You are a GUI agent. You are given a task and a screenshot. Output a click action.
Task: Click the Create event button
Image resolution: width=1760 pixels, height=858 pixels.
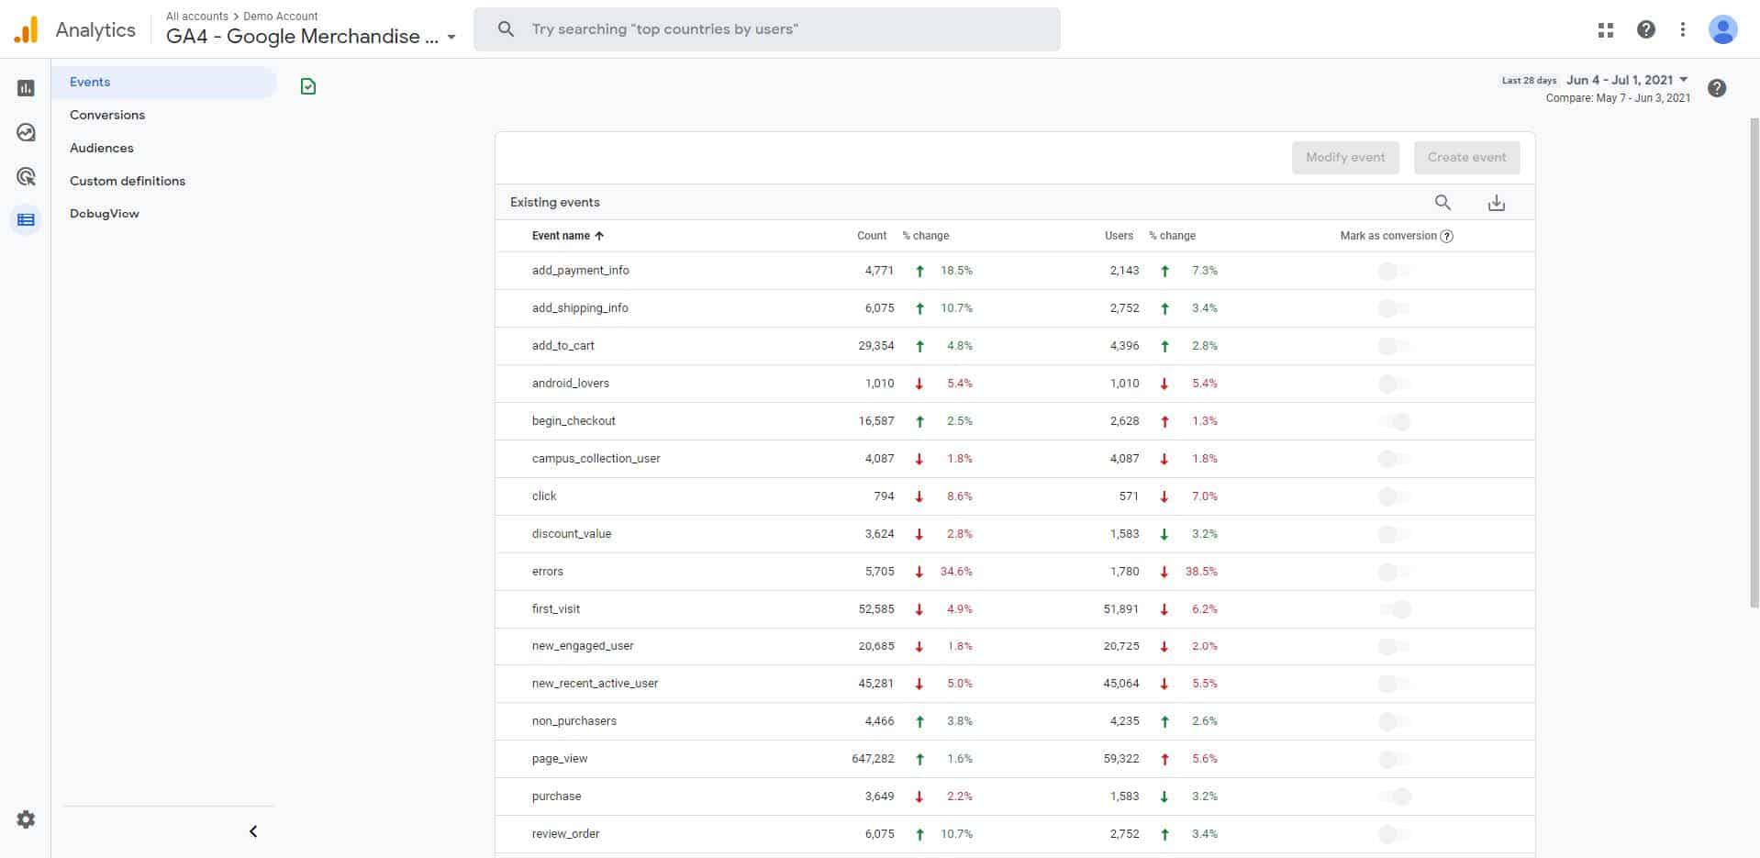1466,158
